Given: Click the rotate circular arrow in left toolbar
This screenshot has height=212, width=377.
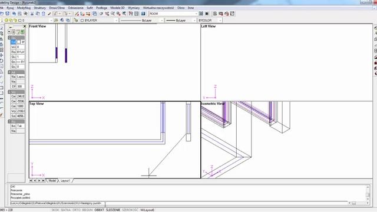Looking at the screenshot, I should pos(1,61).
